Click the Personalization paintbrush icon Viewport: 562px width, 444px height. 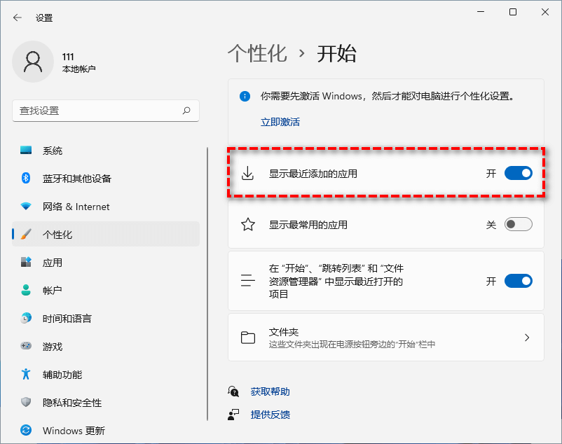click(26, 234)
